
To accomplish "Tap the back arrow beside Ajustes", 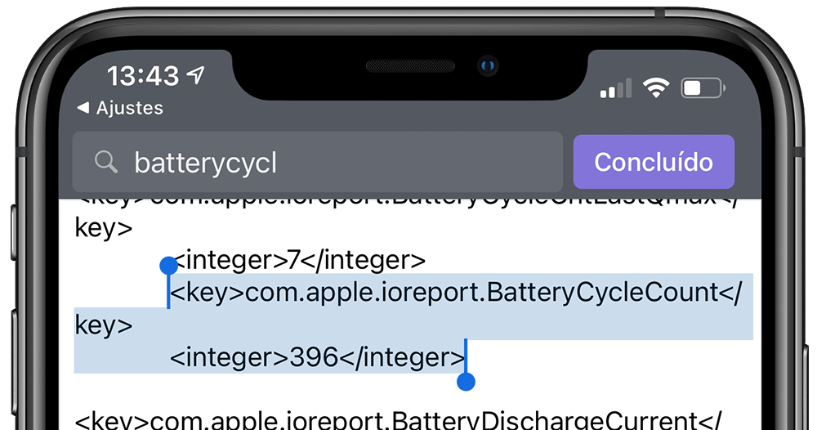I will tap(83, 108).
